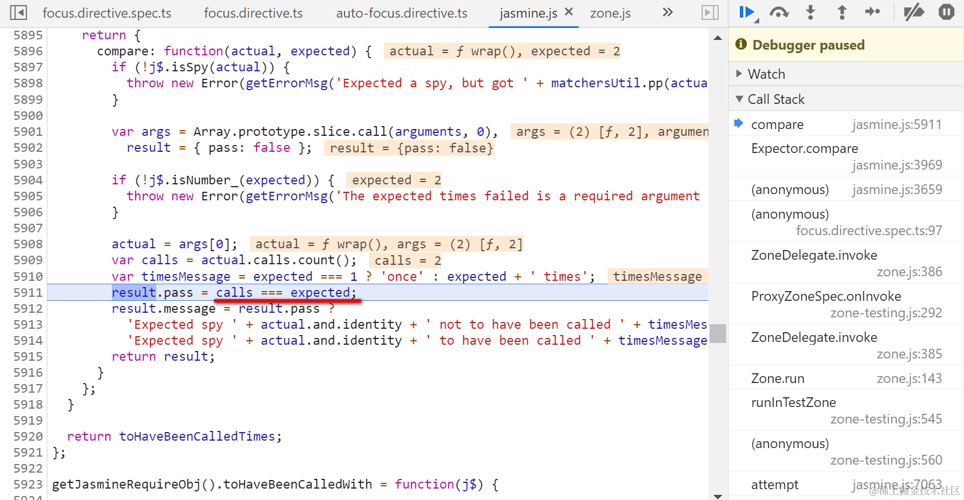Image resolution: width=964 pixels, height=500 pixels.
Task: Select Expector.compare call stack frame
Action: click(x=846, y=157)
